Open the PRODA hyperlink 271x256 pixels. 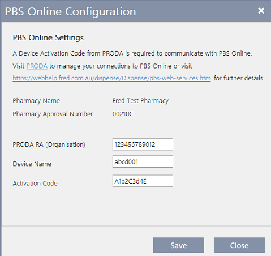37,66
